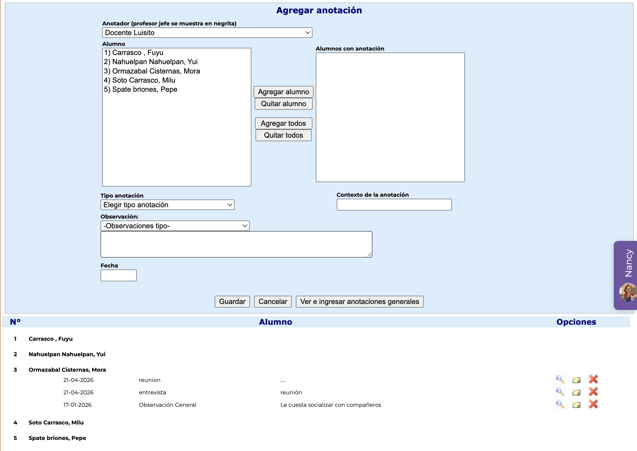Click 'Nahuelpan Nahuelpan, Yui' in the table
The height and width of the screenshot is (451, 637).
(x=67, y=355)
